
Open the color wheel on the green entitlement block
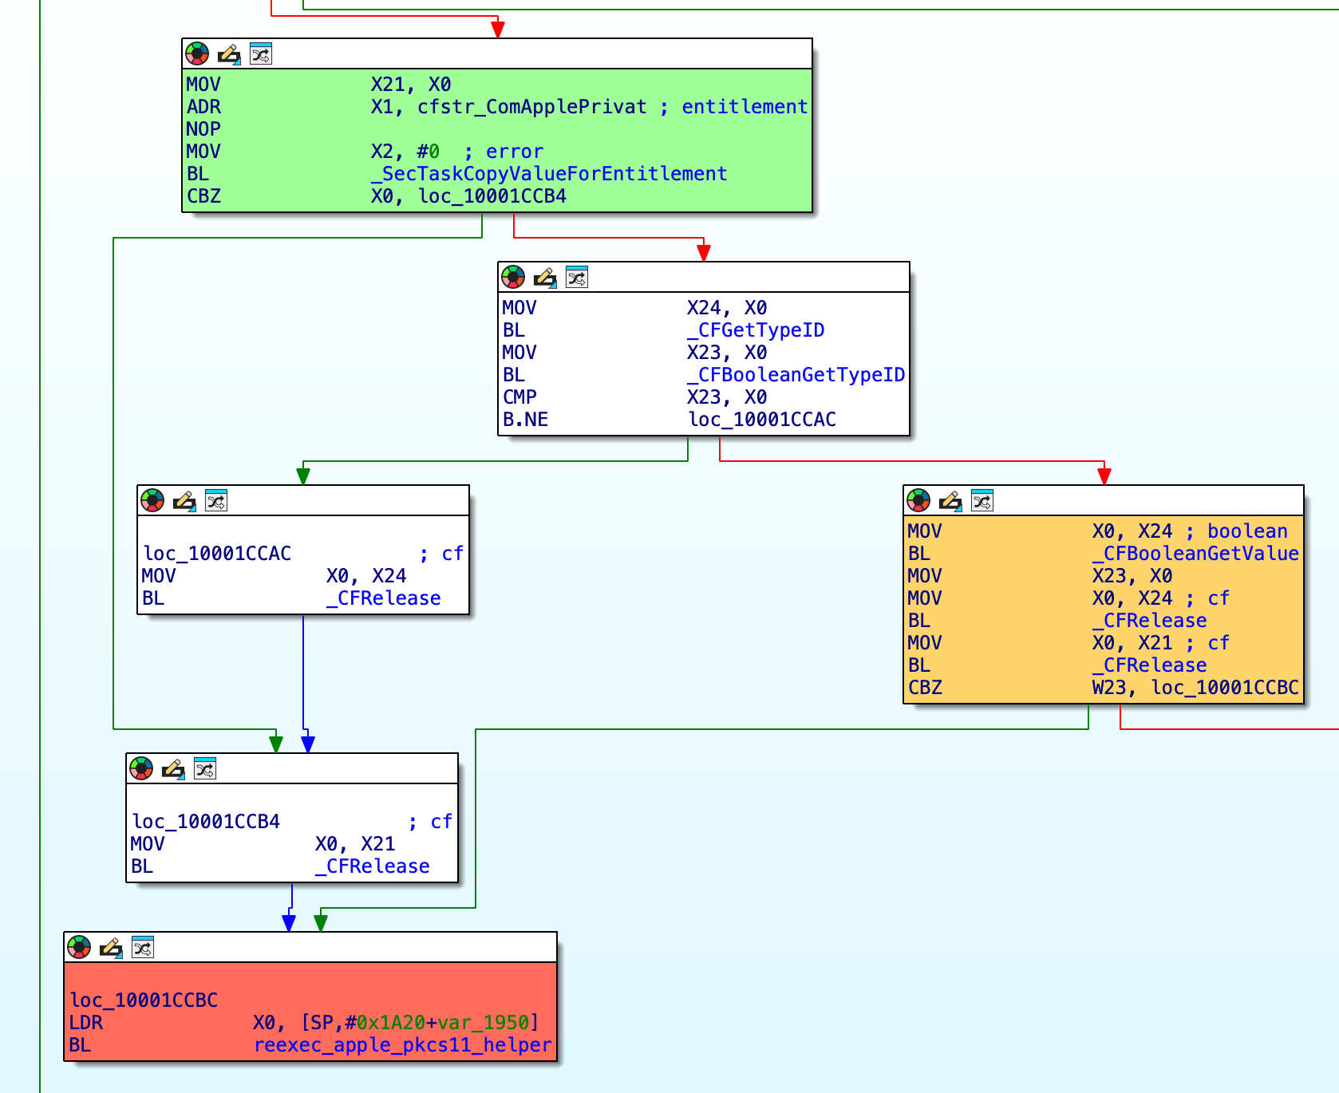197,54
